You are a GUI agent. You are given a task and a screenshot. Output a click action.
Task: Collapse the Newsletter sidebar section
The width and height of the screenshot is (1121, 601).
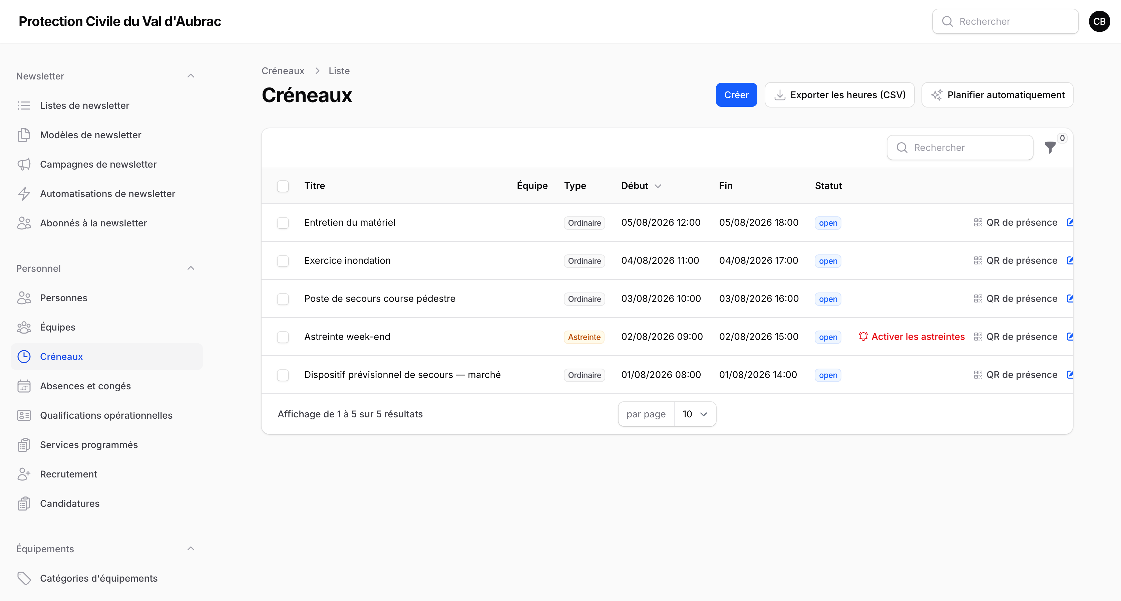191,76
